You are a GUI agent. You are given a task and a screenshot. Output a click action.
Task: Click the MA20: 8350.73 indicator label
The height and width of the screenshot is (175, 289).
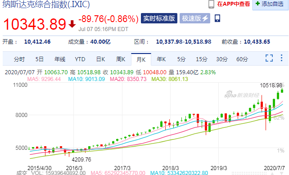128,79
